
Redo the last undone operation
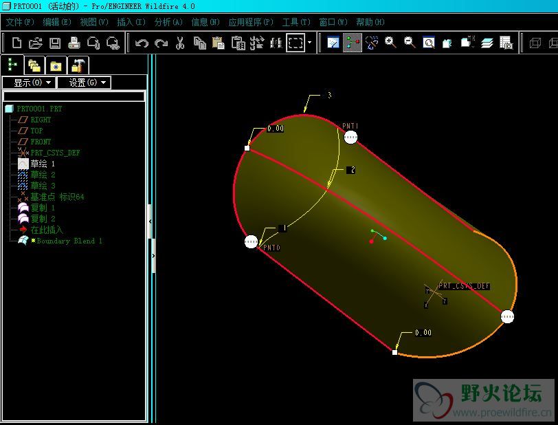tap(161, 43)
